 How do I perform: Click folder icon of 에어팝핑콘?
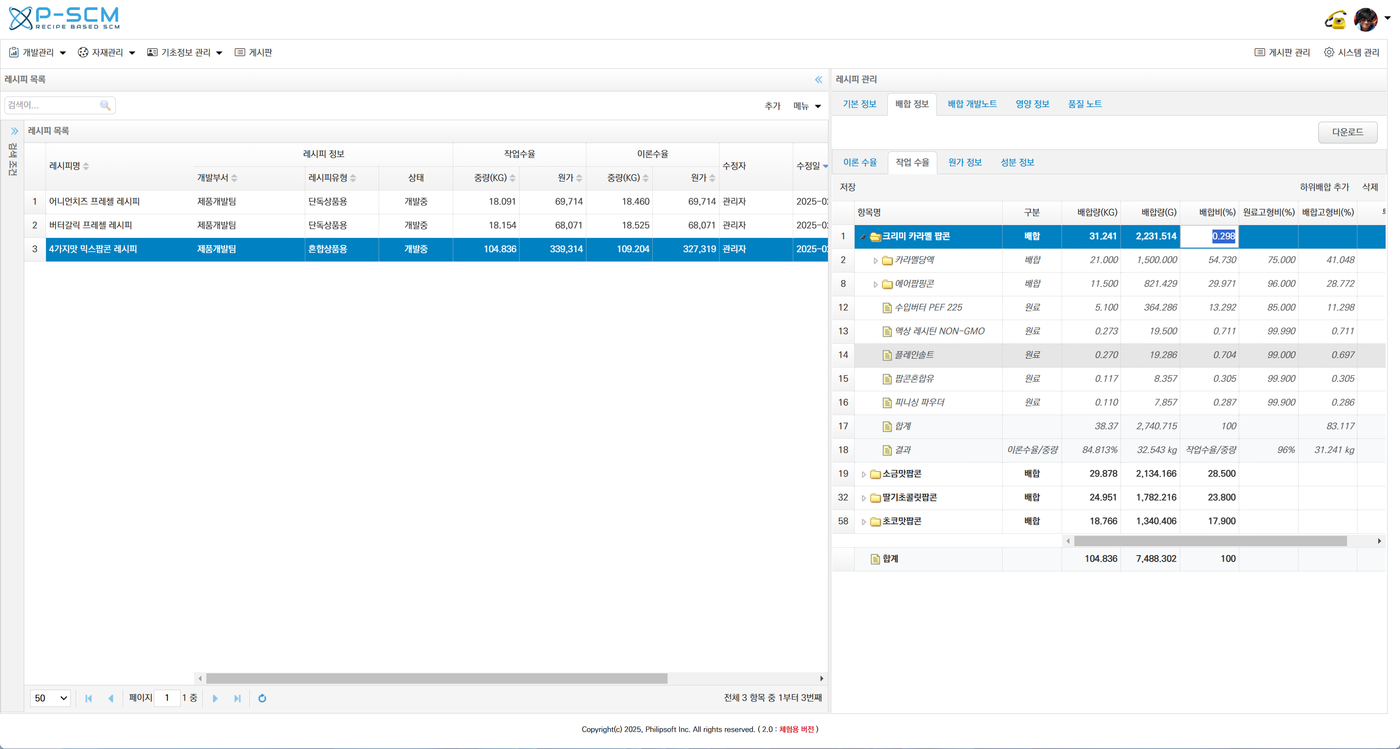887,284
